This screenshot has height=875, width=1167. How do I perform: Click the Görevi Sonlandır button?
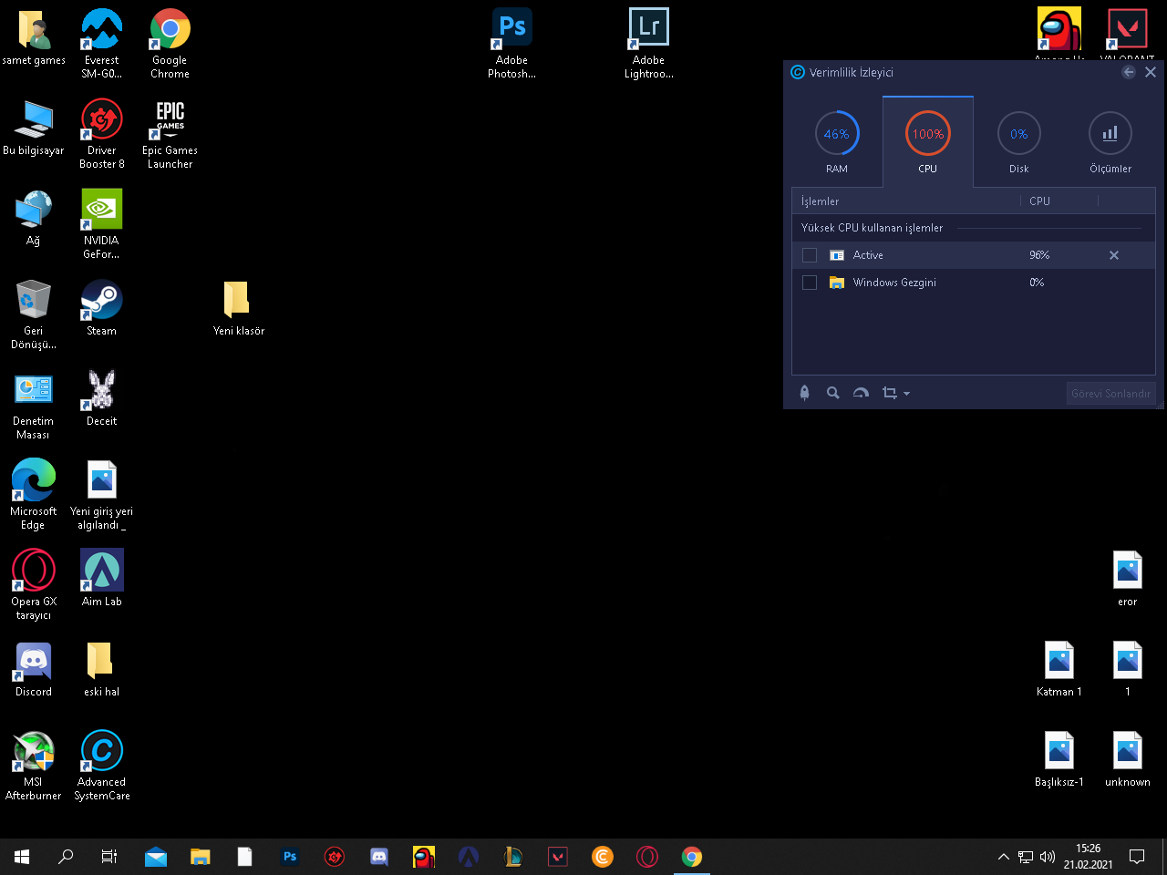coord(1110,394)
